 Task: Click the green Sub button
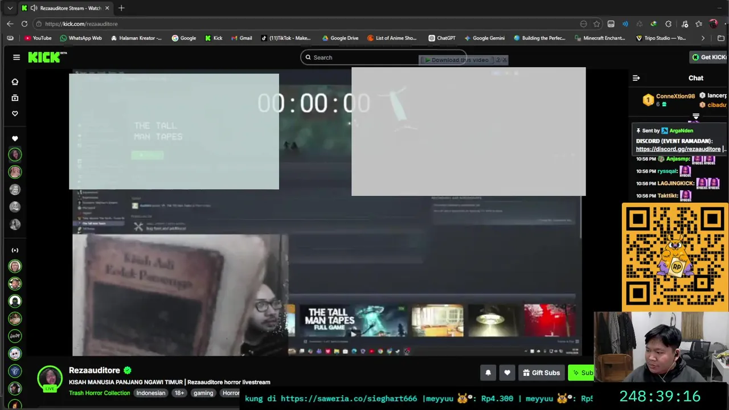pos(581,373)
